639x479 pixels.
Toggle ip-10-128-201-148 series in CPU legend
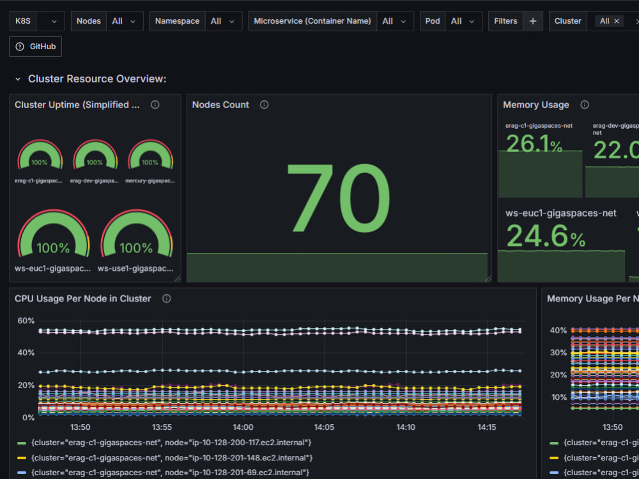171,458
